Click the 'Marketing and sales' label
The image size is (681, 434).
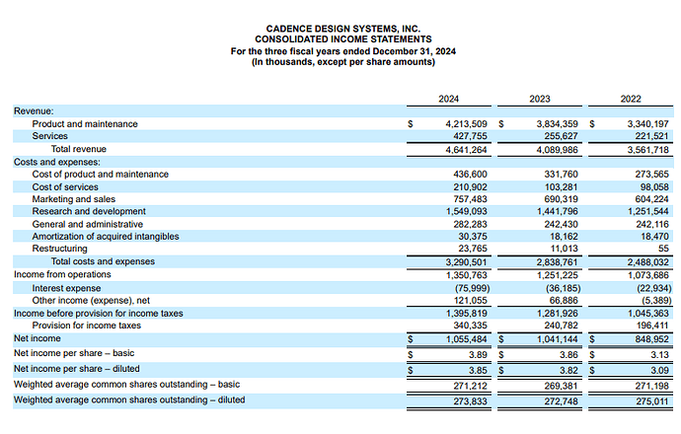click(74, 199)
